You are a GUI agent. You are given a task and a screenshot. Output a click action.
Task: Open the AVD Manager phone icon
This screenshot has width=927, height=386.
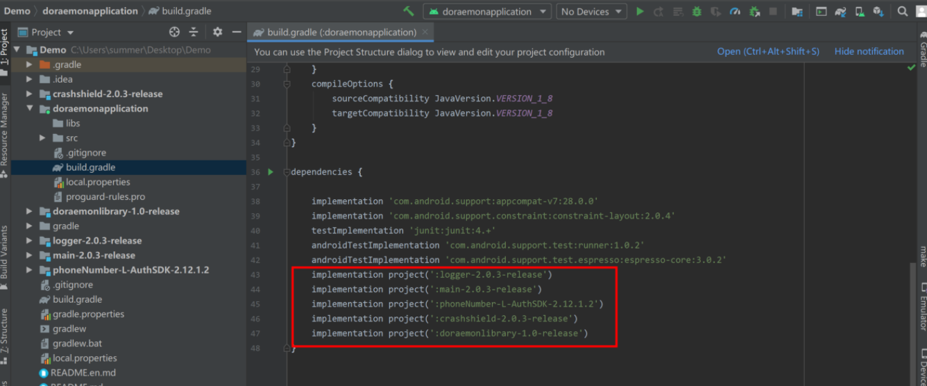tap(860, 11)
